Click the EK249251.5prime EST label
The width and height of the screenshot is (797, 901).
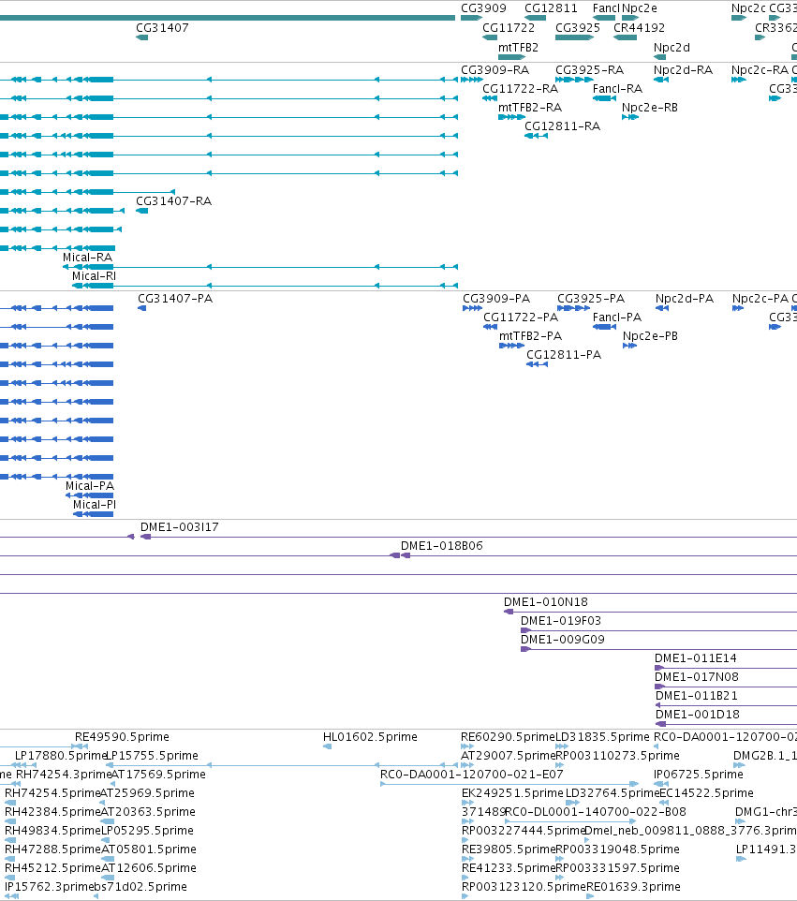512,793
